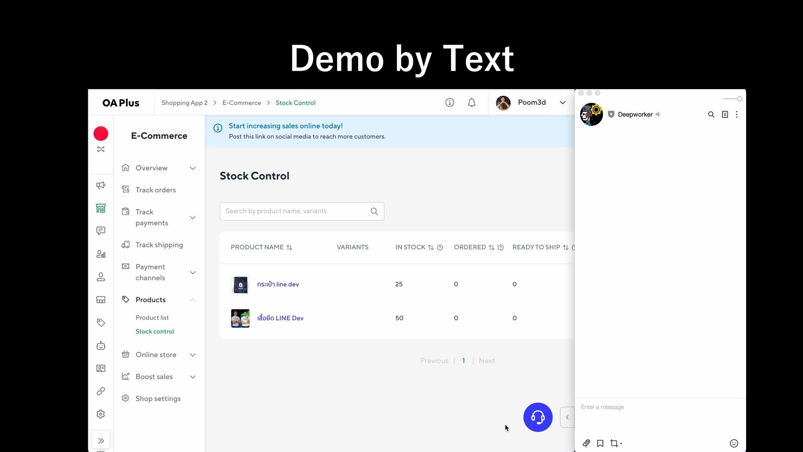The width and height of the screenshot is (803, 452).
Task: Open the tag icon in left rail
Action: coord(101,323)
